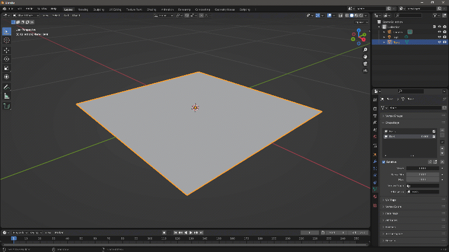Select the Scale tool
The height and width of the screenshot is (252, 449).
coord(7,68)
